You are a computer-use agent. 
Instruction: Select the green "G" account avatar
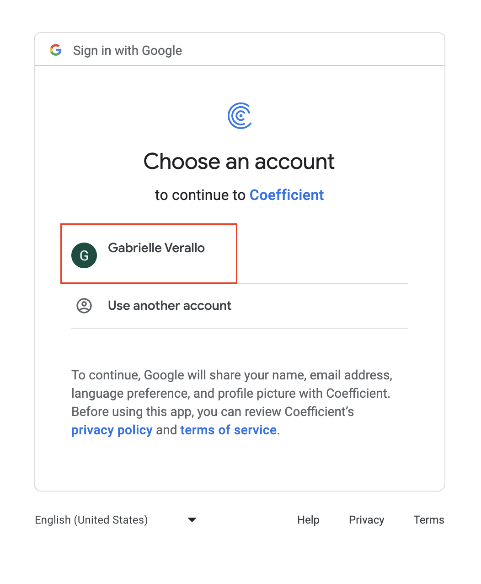click(84, 255)
